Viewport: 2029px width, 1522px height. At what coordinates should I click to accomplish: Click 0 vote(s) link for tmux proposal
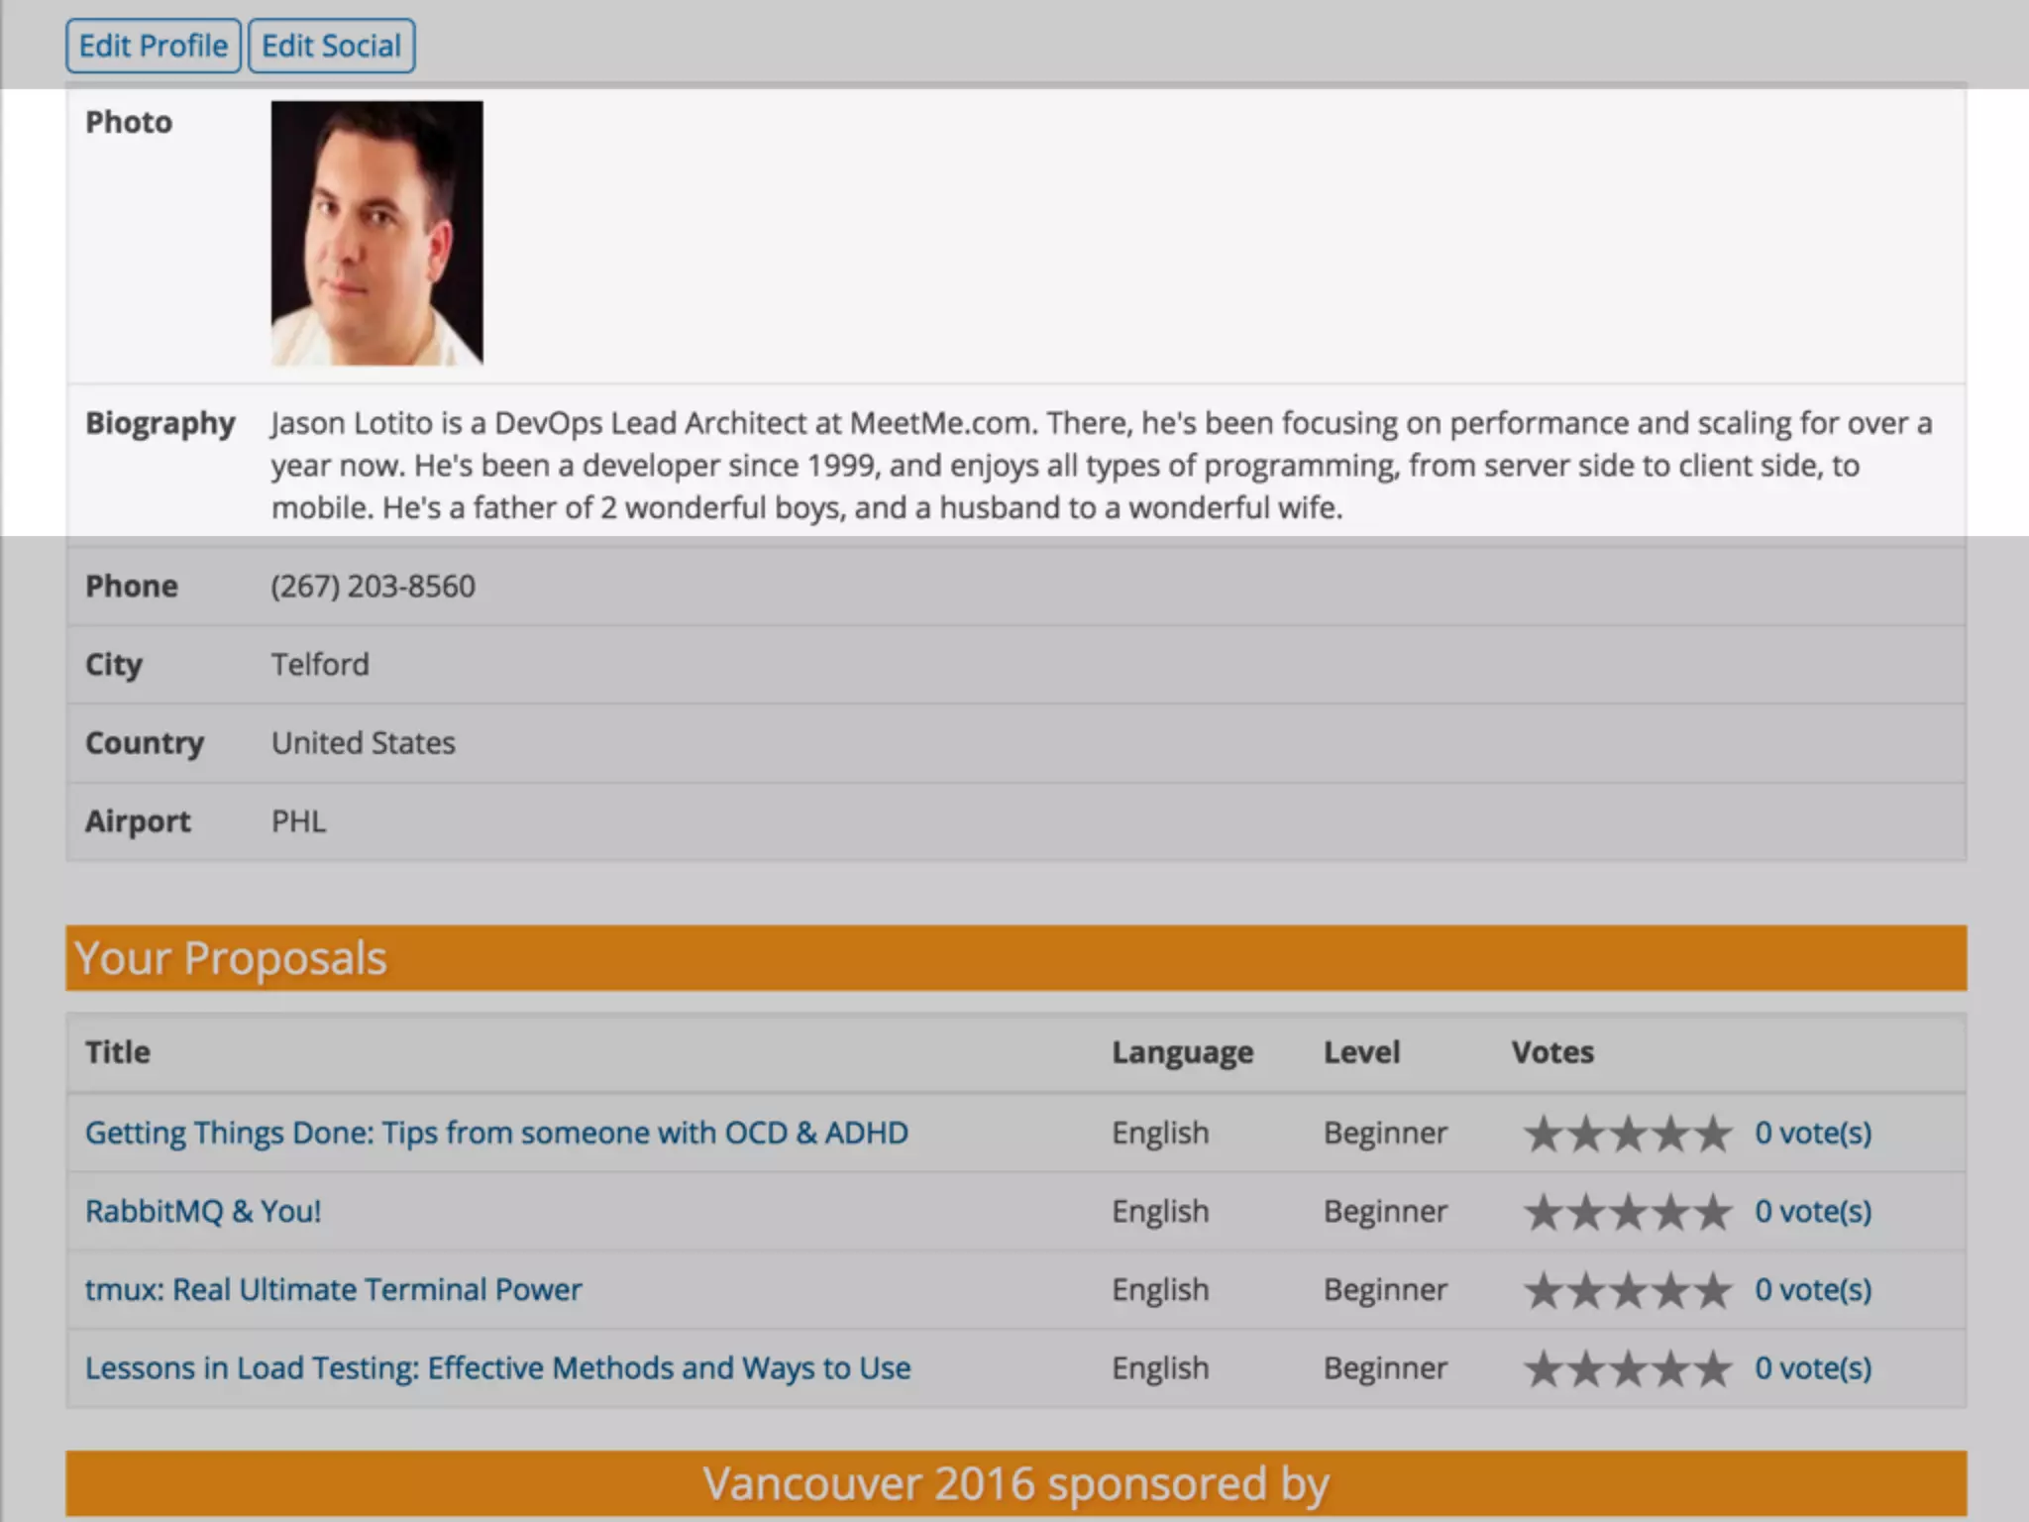click(1813, 1289)
